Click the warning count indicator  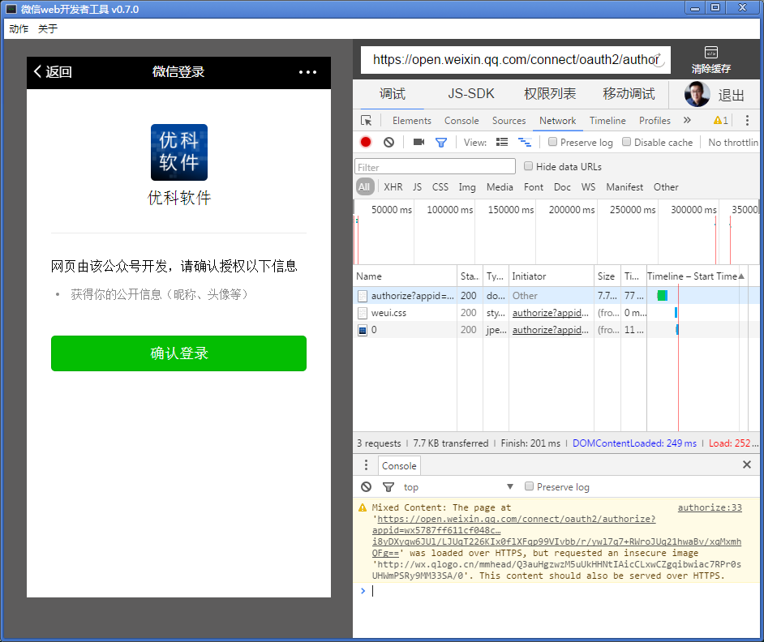(721, 120)
